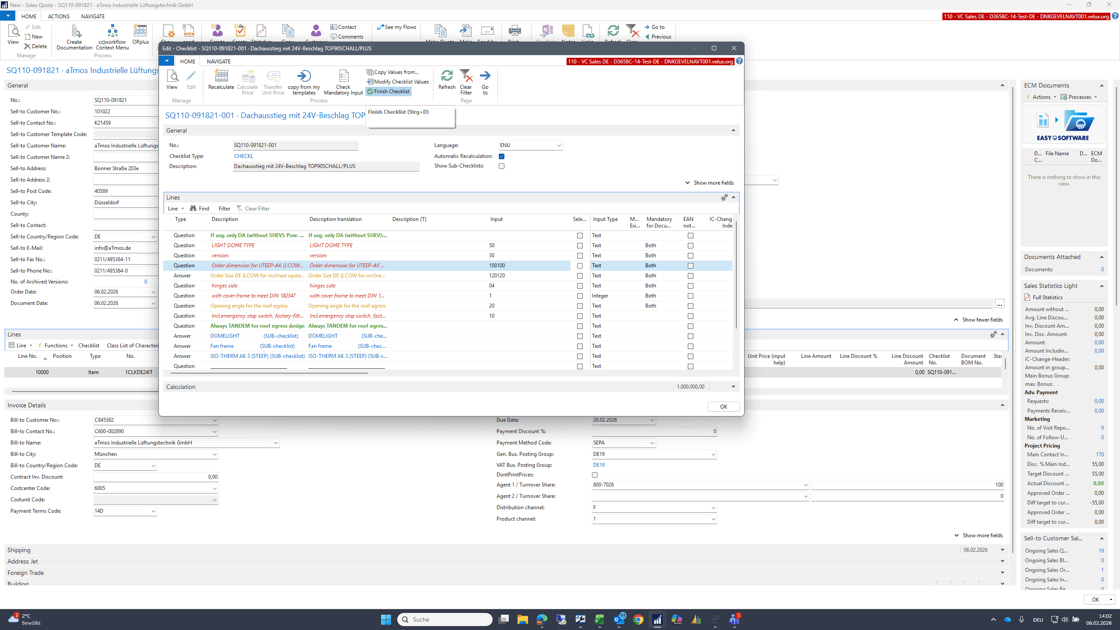Screen dimensions: 1120x630
Task: Switch to the NAVIGATE tab in the checklist window
Action: (218, 61)
